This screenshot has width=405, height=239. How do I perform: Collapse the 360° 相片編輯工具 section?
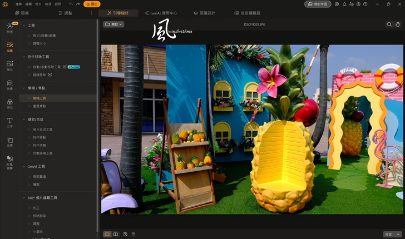24,198
